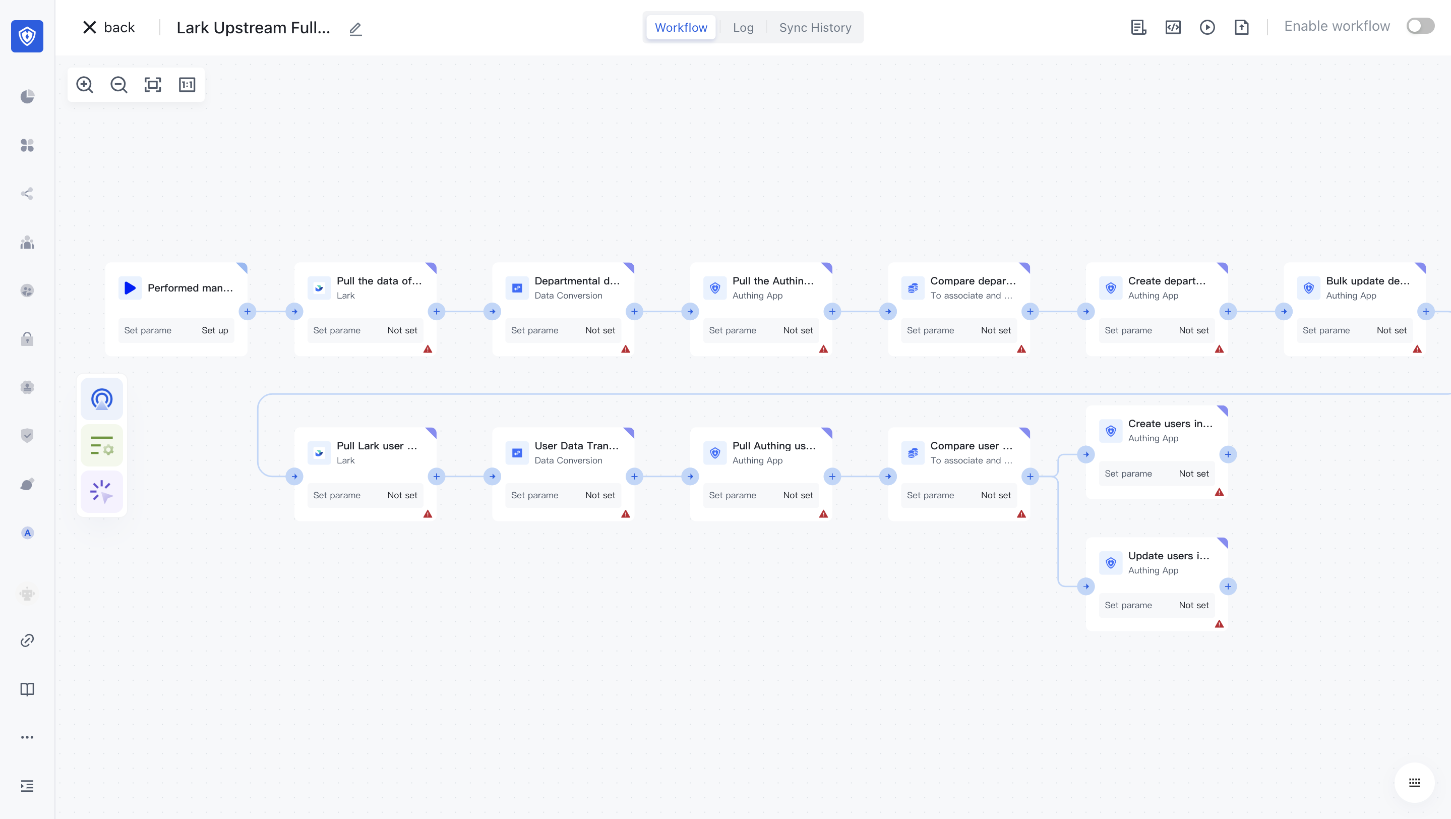The image size is (1451, 819).
Task: Open the keyboard shortcuts floating button
Action: 1414,782
